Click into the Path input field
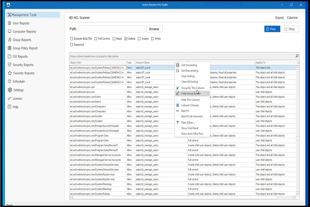This screenshot has height=207, width=310. pos(112,29)
